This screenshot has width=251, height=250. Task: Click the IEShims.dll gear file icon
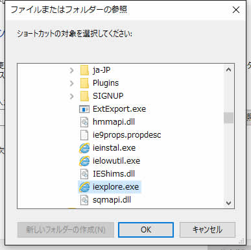click(x=84, y=174)
